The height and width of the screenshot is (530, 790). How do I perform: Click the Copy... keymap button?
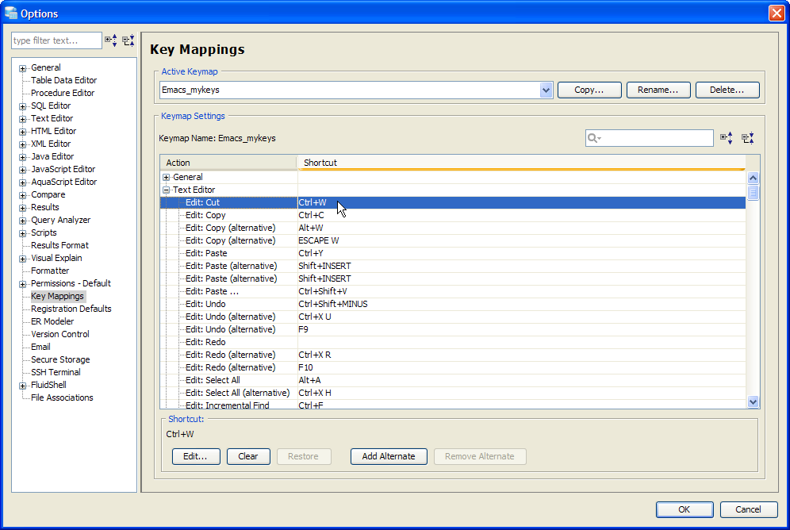589,90
